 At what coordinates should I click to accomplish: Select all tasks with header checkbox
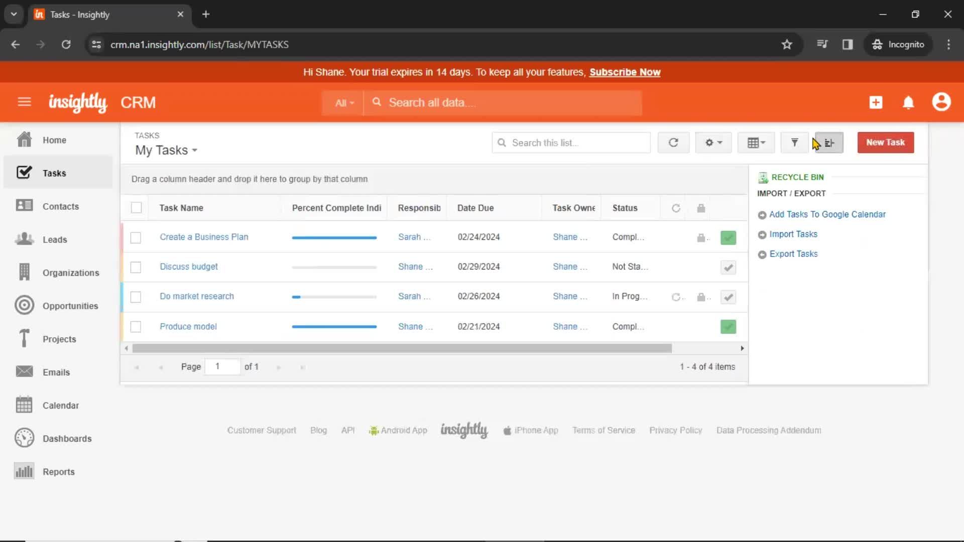136,208
